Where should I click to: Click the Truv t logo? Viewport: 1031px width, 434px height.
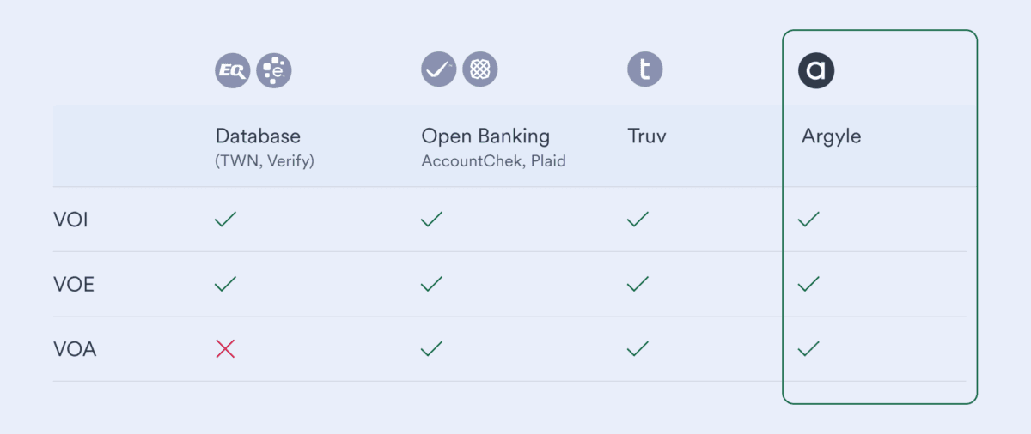coord(645,69)
